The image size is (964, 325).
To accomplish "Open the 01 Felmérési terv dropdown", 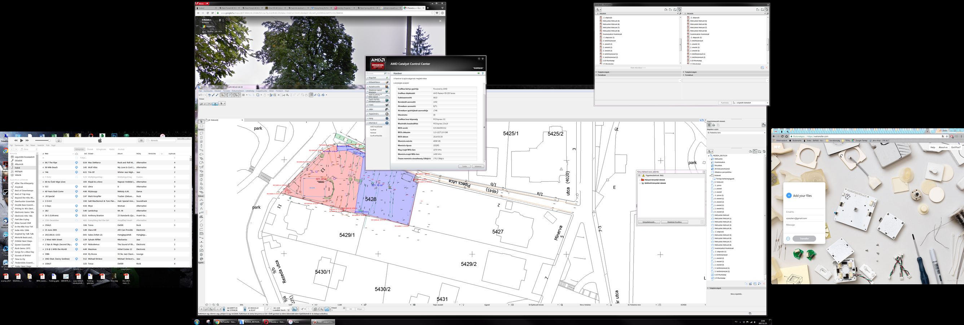I will tap(736, 132).
